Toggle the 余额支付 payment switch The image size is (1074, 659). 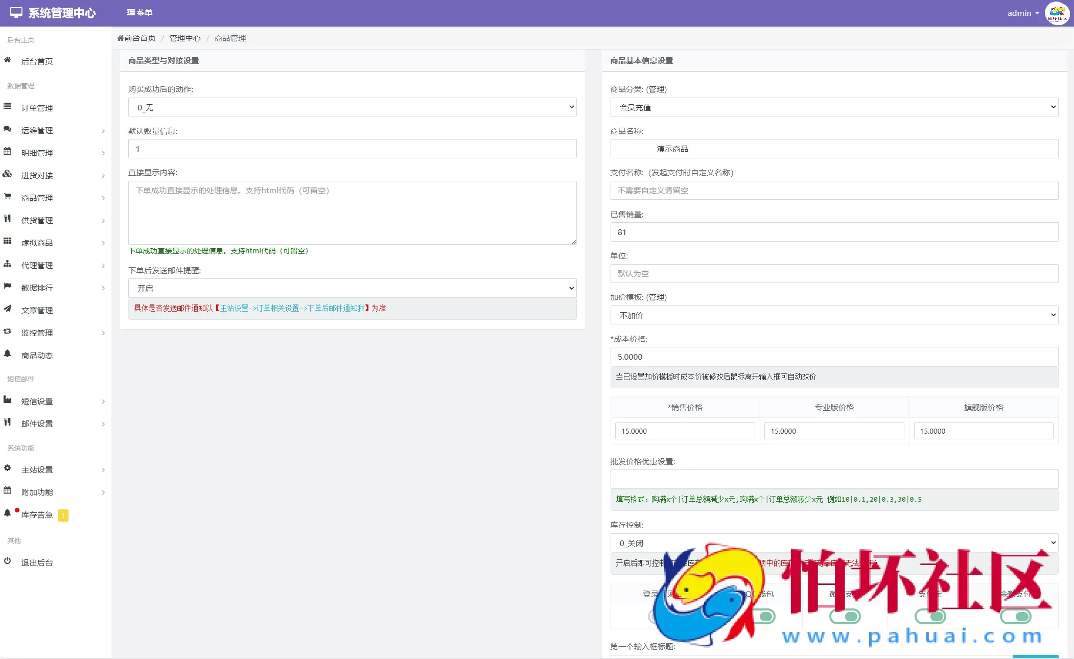pos(1016,617)
